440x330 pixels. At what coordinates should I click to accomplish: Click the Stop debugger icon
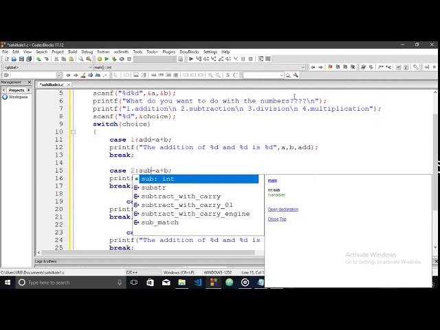250,59
